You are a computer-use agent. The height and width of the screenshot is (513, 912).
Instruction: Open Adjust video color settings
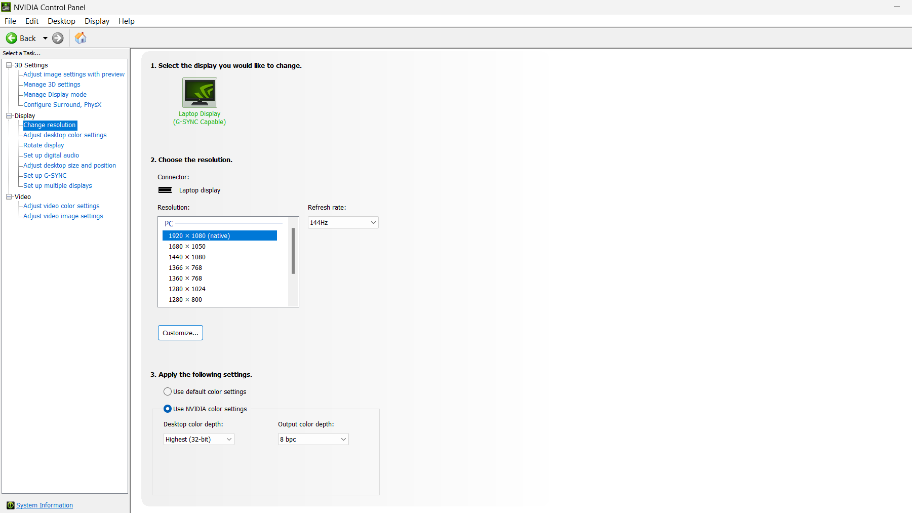61,206
